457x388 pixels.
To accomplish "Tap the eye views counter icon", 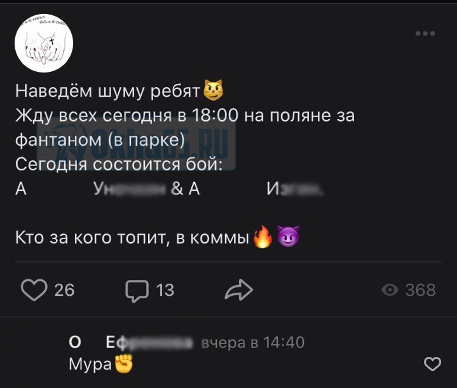I will (390, 290).
